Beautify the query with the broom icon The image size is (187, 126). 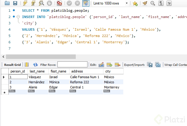tap(145, 3)
